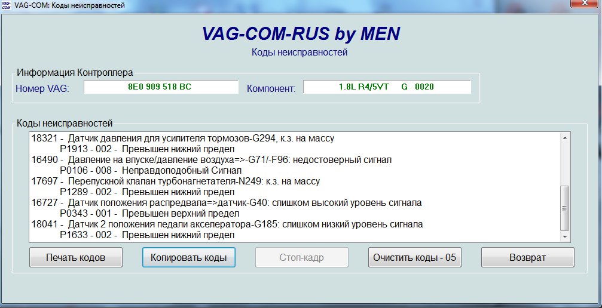Click the fault list scrollbar up arrow

click(x=565, y=138)
